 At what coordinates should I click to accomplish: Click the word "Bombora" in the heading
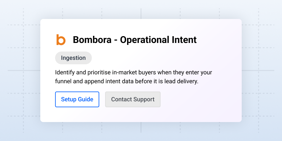click(x=92, y=40)
